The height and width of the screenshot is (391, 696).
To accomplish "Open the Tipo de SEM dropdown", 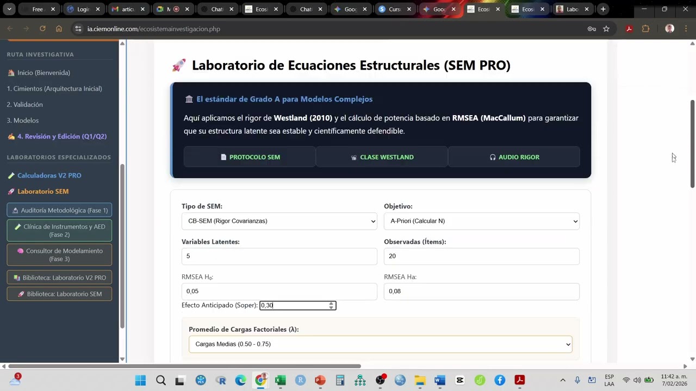I will click(x=279, y=221).
